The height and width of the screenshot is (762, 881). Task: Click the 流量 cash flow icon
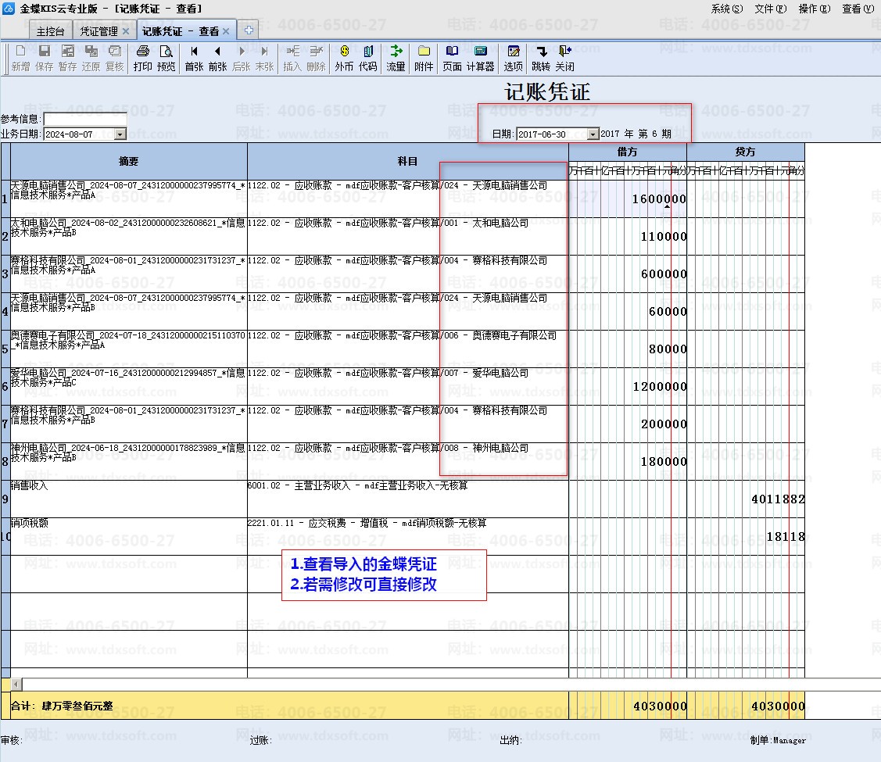coord(396,58)
